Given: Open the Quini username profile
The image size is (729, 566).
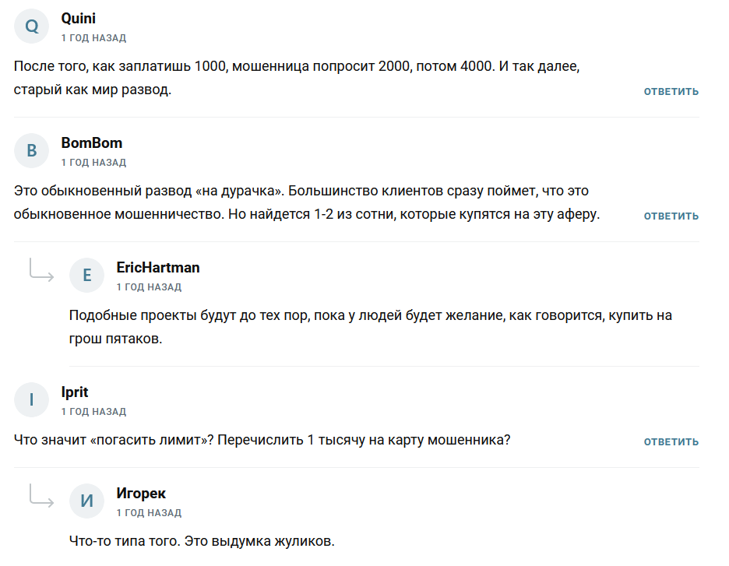Looking at the screenshot, I should (79, 19).
